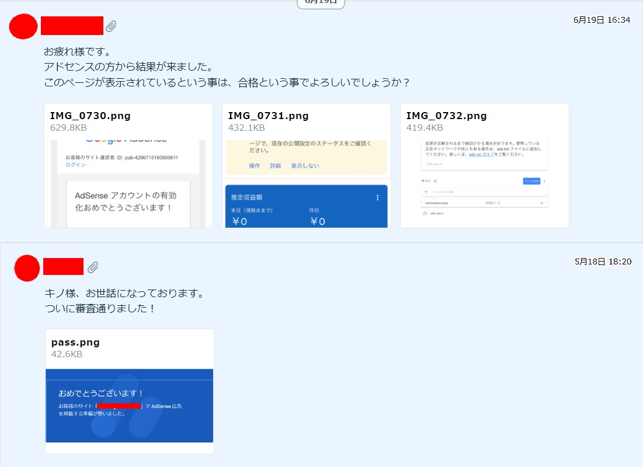Click the redacted sender name on May 18 message

pyautogui.click(x=64, y=267)
